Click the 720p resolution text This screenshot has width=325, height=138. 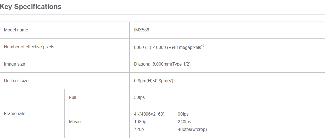(139, 130)
